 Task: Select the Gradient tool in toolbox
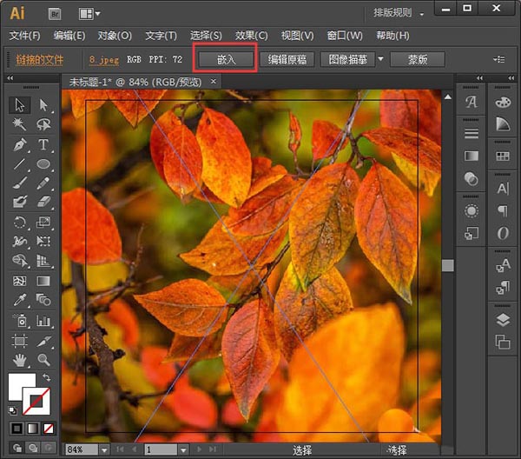point(43,281)
